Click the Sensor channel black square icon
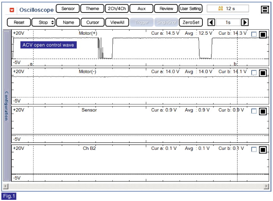 click(x=263, y=111)
